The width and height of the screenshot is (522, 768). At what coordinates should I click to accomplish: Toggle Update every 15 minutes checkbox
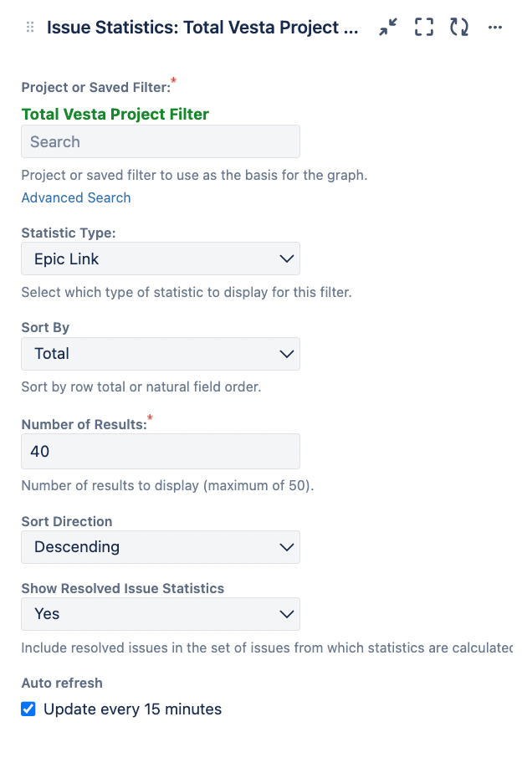coord(28,709)
